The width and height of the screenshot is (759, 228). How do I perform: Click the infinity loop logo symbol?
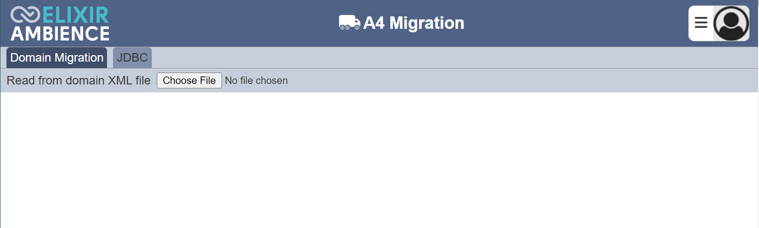coord(25,15)
